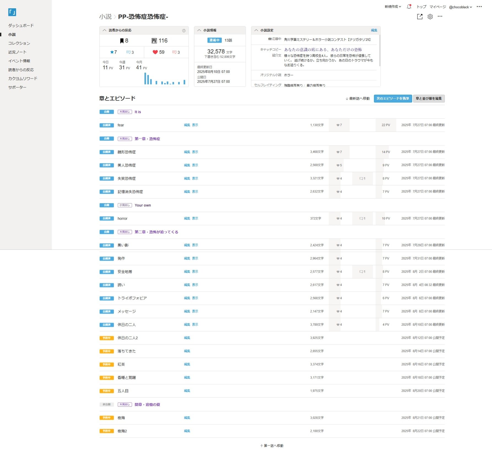Open カクヨムリワード in the sidebar
Screen dimensions: 492x458
pyautogui.click(x=23, y=78)
